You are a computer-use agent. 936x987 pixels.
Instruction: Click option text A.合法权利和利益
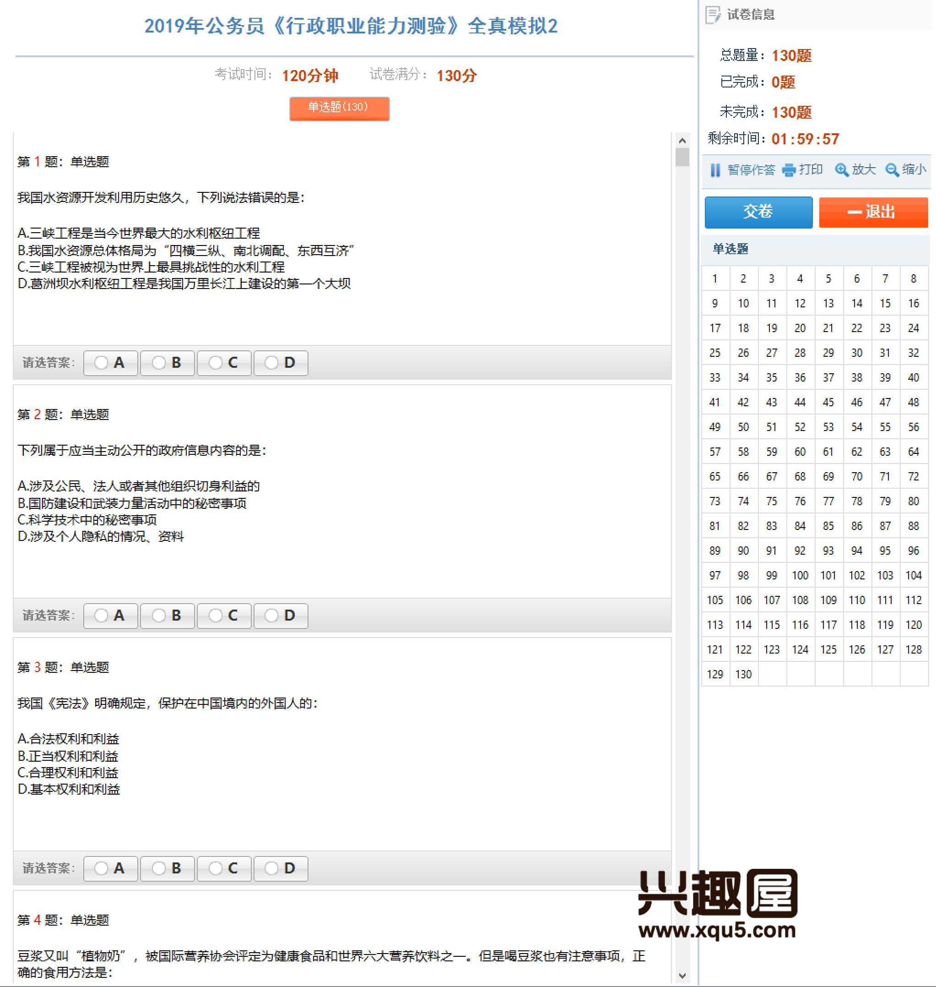[x=68, y=739]
